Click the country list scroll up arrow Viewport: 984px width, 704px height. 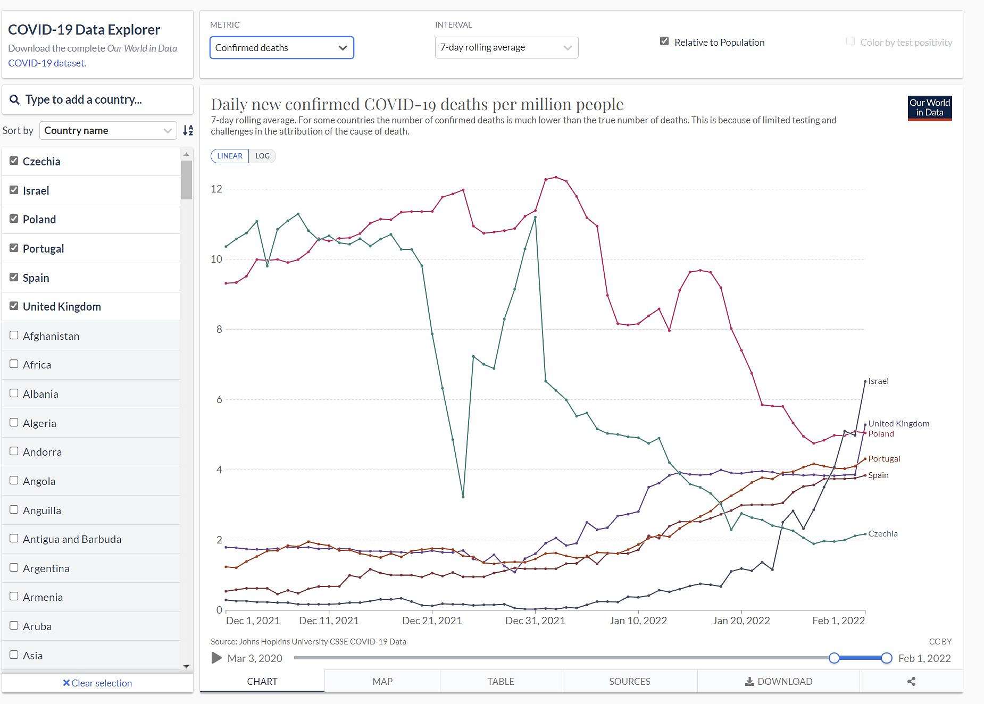click(x=186, y=154)
